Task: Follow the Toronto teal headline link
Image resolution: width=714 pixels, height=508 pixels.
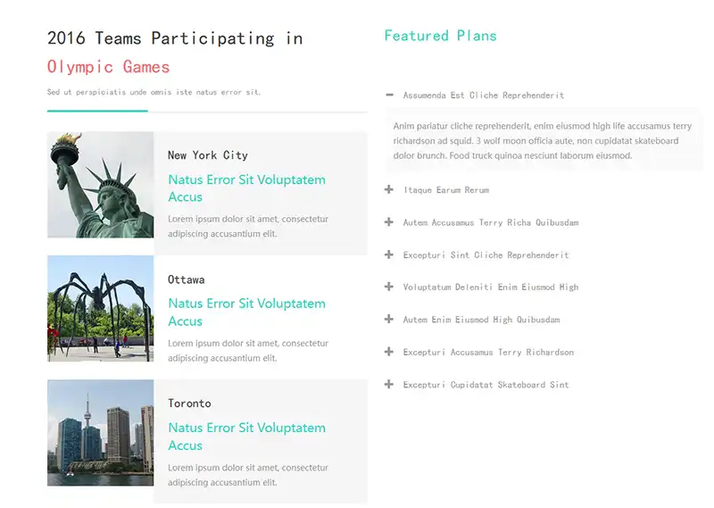Action: (246, 437)
